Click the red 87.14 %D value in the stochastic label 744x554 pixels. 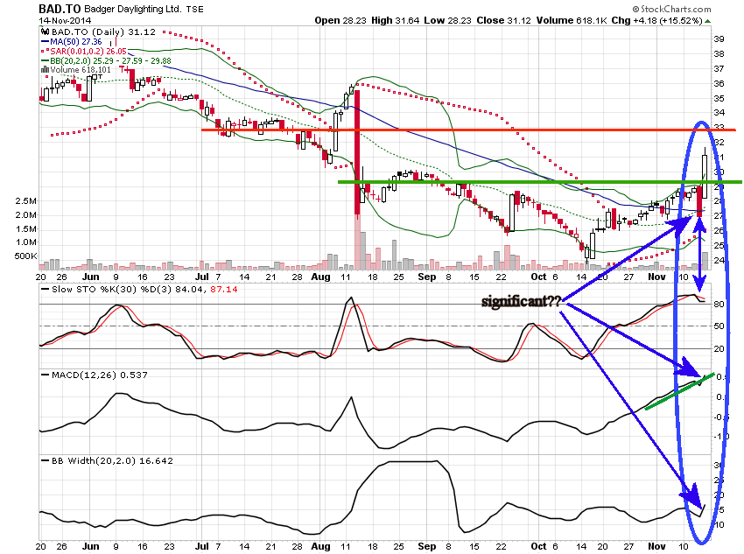coord(224,290)
